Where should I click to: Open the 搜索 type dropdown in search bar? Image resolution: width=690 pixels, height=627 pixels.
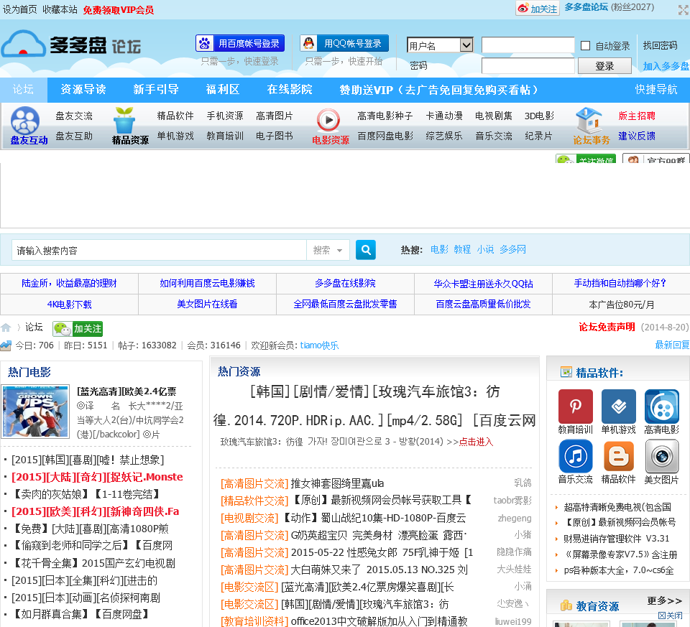[328, 250]
